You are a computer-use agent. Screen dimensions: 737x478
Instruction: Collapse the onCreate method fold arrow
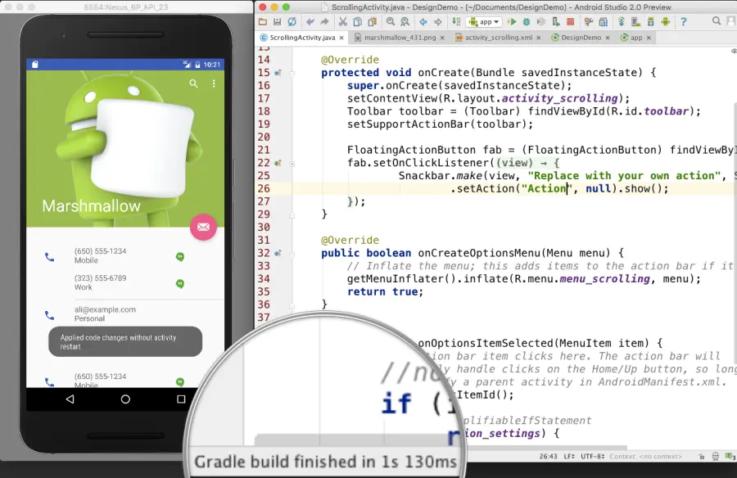pos(292,73)
